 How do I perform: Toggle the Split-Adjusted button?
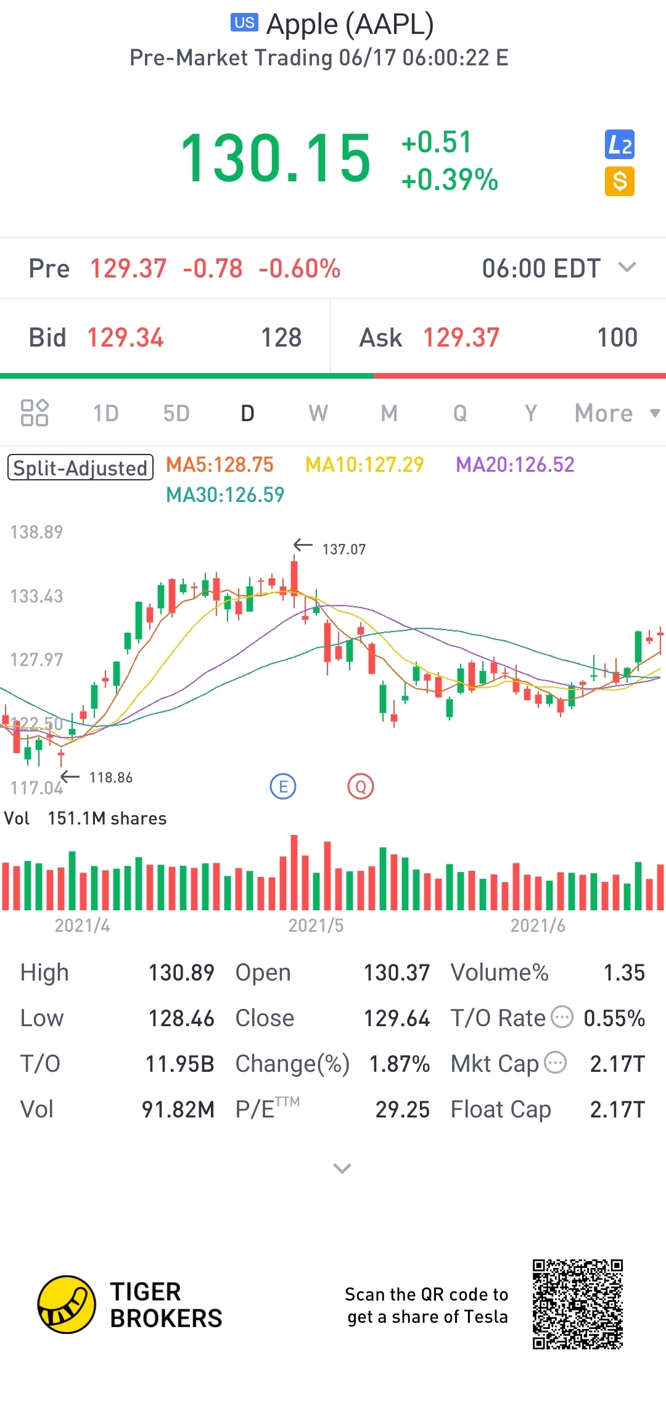coord(80,467)
